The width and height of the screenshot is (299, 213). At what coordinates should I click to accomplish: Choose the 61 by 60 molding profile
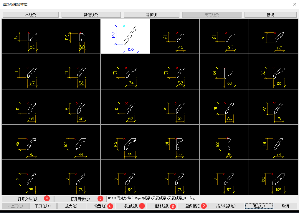click(224, 36)
